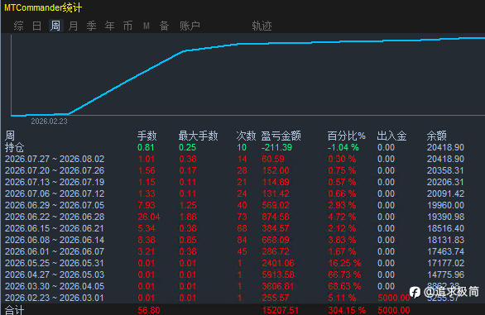Click the 合计 total row label

click(x=15, y=310)
